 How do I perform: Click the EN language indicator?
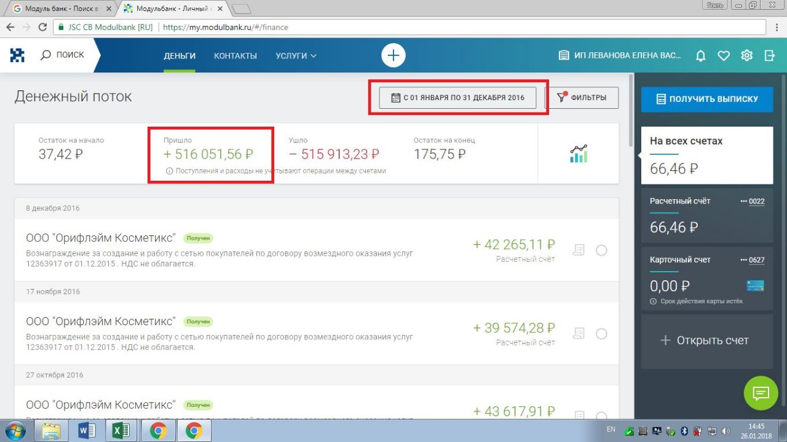611,428
